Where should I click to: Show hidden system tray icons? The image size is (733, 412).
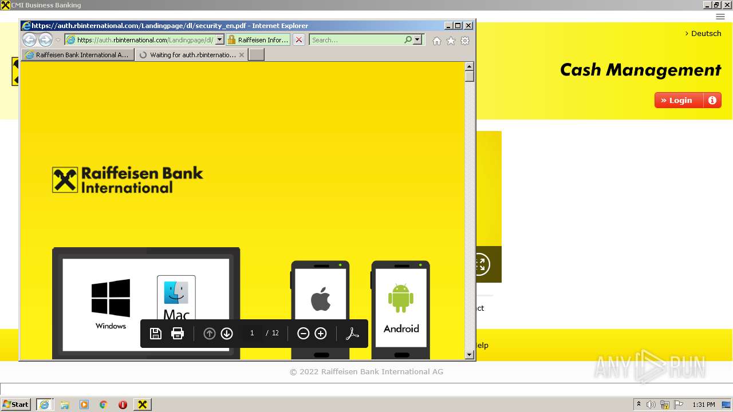pyautogui.click(x=639, y=405)
